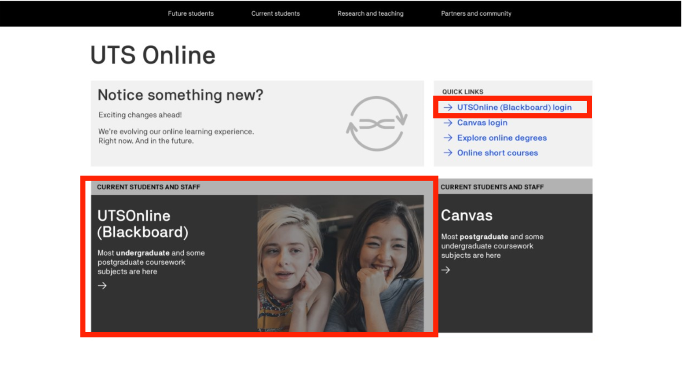This screenshot has width=694, height=380.
Task: Click the UTS Online page title
Action: coord(153,55)
